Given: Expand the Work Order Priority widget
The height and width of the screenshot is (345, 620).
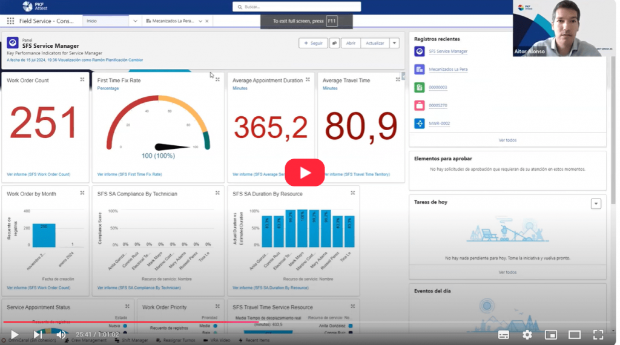Looking at the screenshot, I should tap(217, 306).
